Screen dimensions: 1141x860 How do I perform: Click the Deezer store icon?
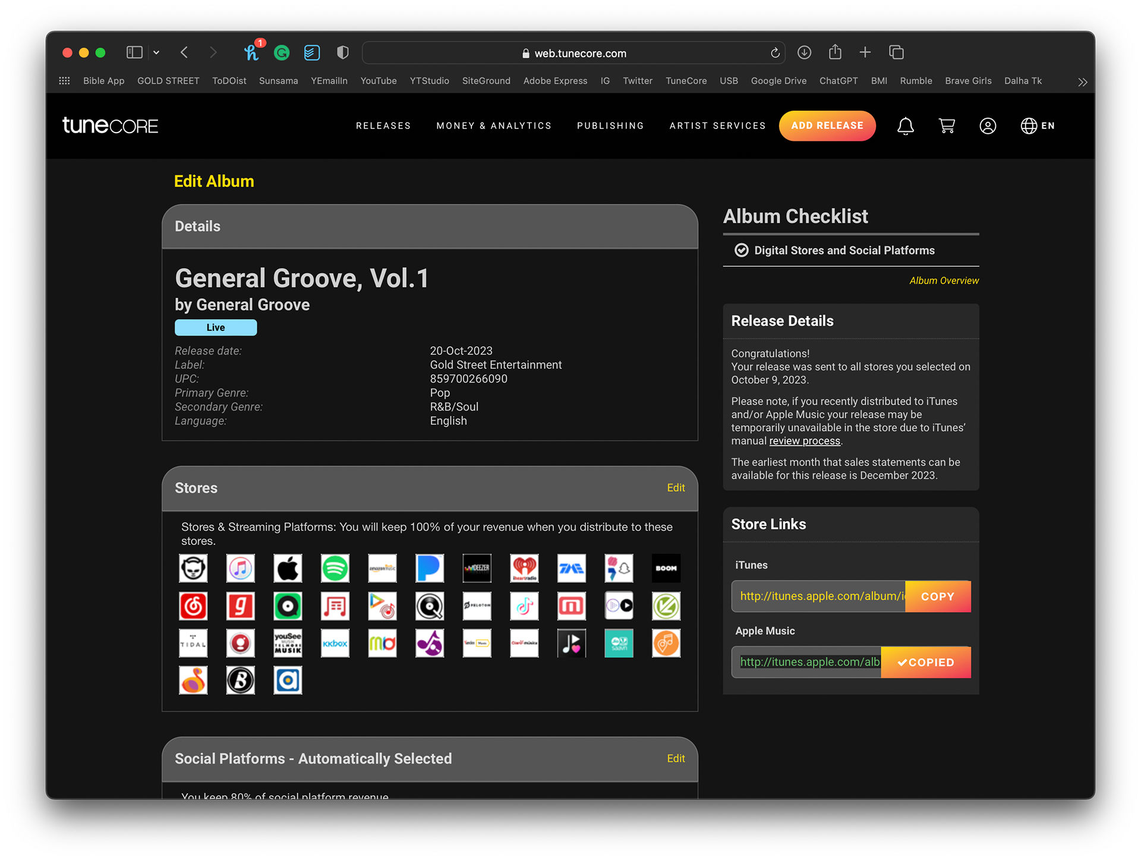(477, 568)
